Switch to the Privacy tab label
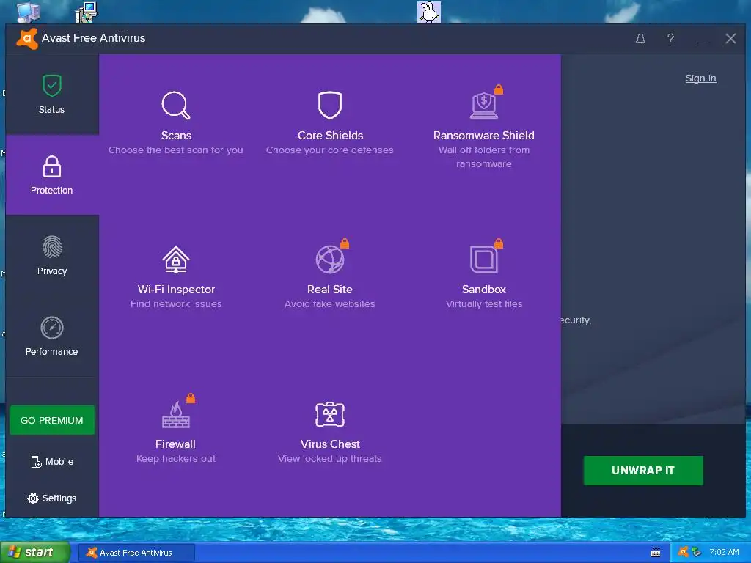Image resolution: width=751 pixels, height=563 pixels. tap(52, 271)
